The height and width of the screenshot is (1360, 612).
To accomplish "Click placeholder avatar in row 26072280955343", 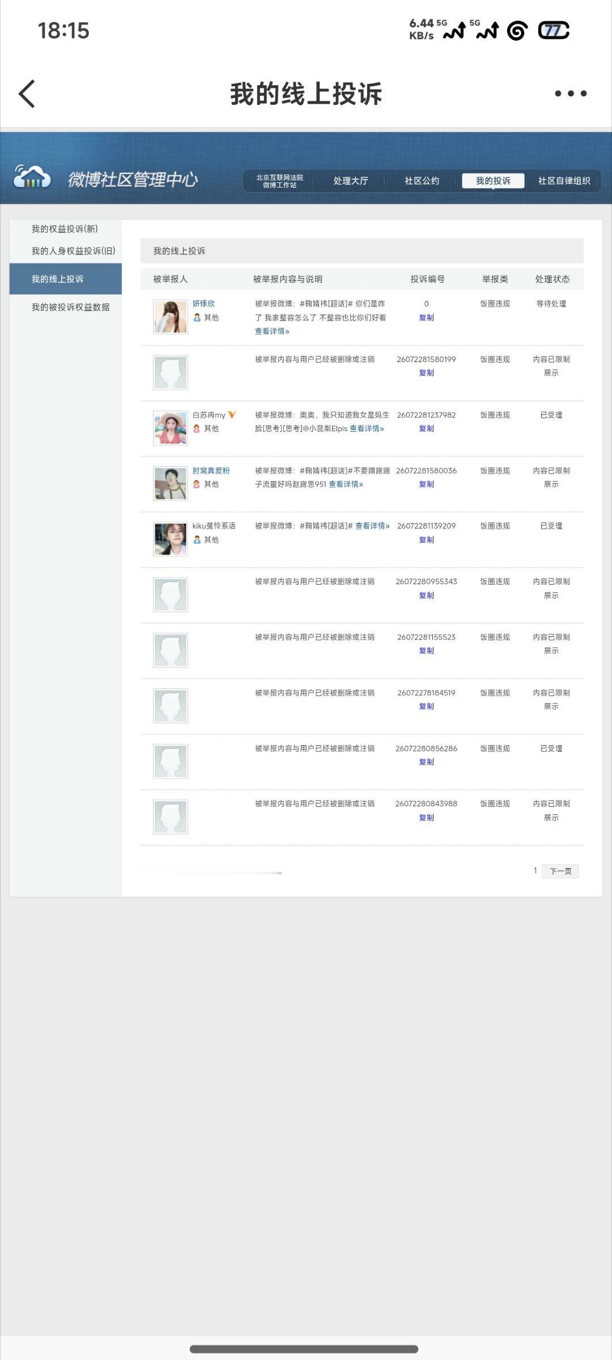I will click(x=171, y=594).
